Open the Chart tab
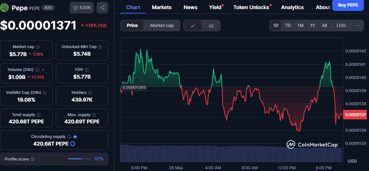369x171 pixels. tap(133, 7)
